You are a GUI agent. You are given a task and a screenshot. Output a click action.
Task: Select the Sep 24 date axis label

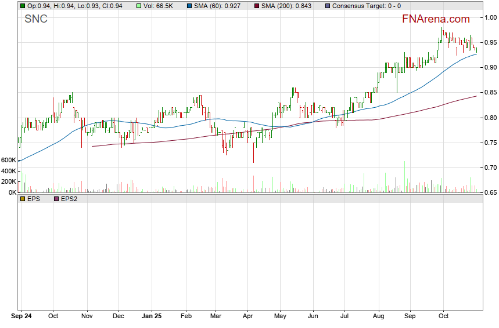(21, 317)
